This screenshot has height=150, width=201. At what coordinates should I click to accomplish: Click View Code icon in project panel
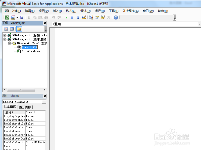6,29
